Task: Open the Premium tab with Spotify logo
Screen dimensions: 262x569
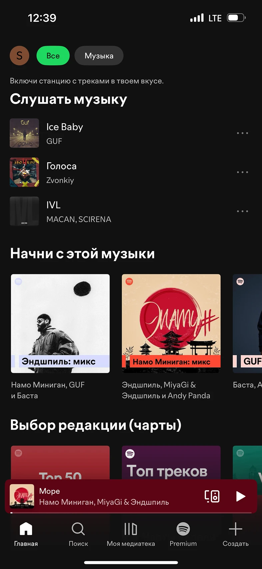Action: [183, 534]
